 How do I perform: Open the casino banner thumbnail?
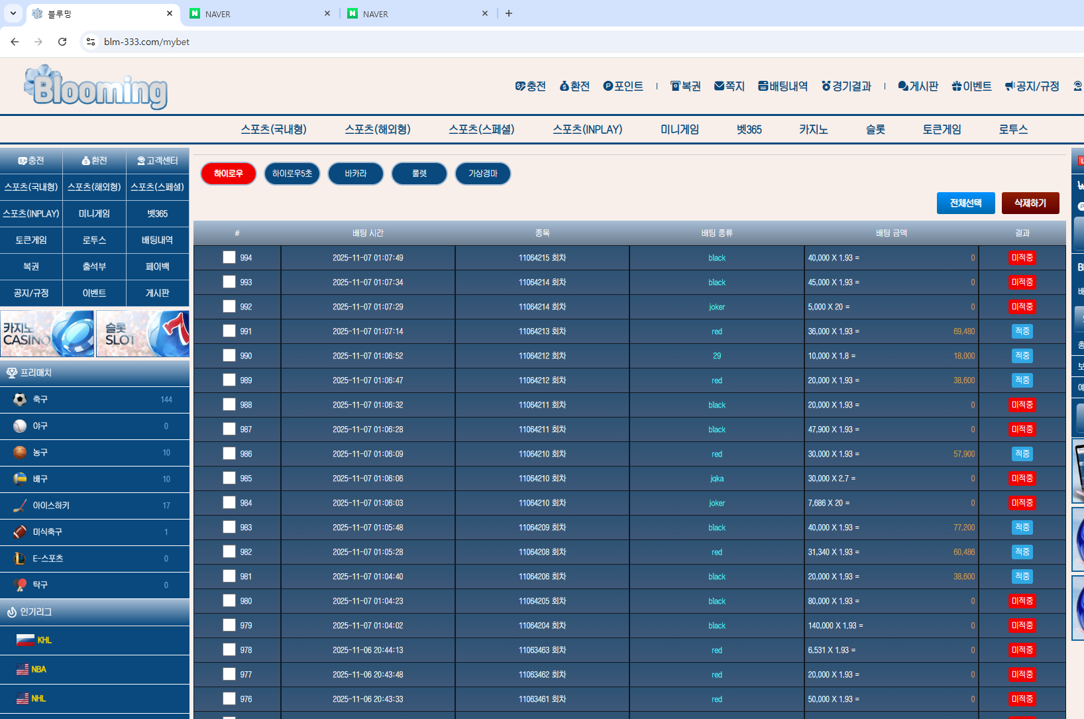coord(47,334)
